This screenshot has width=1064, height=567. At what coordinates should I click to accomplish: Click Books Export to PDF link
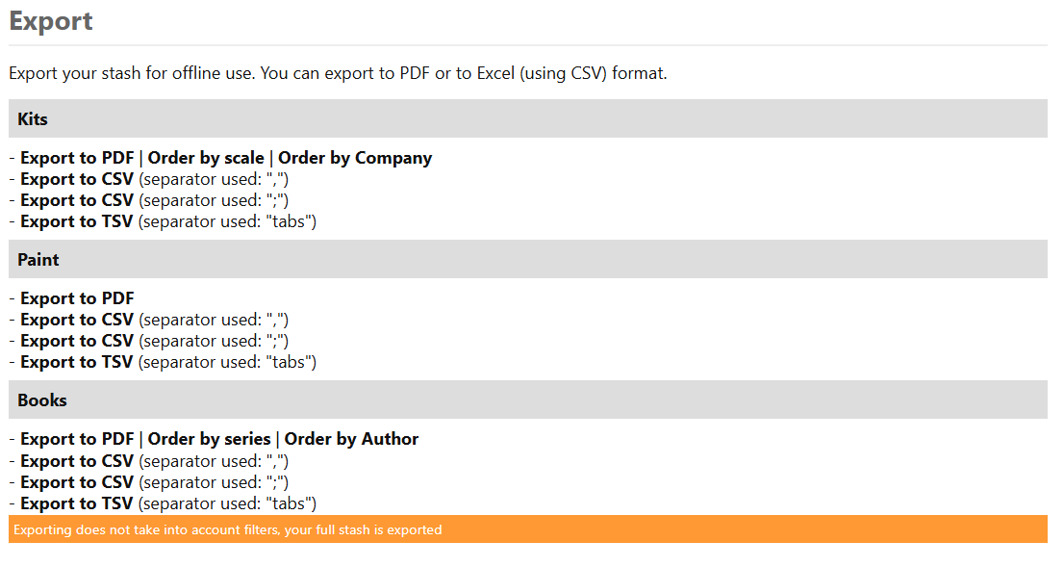click(x=77, y=439)
